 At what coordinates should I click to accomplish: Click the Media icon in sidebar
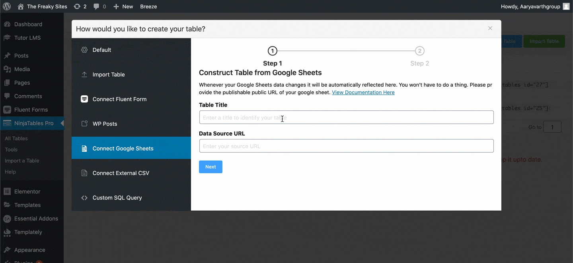(x=7, y=69)
